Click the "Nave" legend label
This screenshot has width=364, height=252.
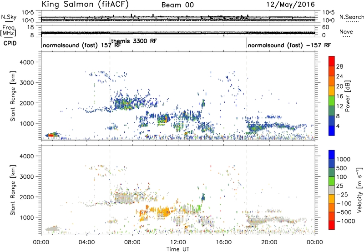tap(346, 32)
